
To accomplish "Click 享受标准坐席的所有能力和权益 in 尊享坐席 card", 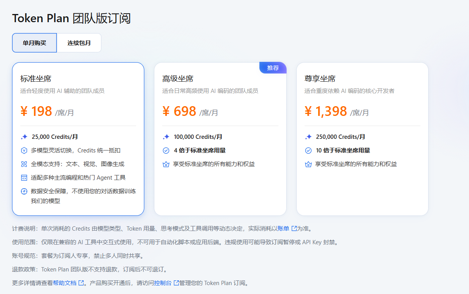I will pyautogui.click(x=356, y=164).
